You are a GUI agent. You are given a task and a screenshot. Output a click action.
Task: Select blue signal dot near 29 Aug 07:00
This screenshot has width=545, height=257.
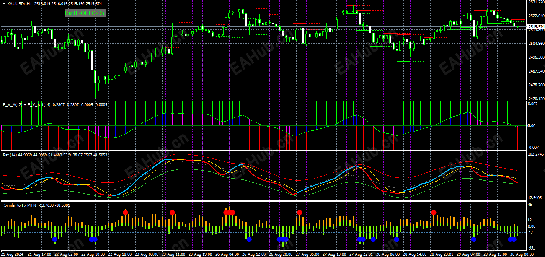tap(474, 239)
